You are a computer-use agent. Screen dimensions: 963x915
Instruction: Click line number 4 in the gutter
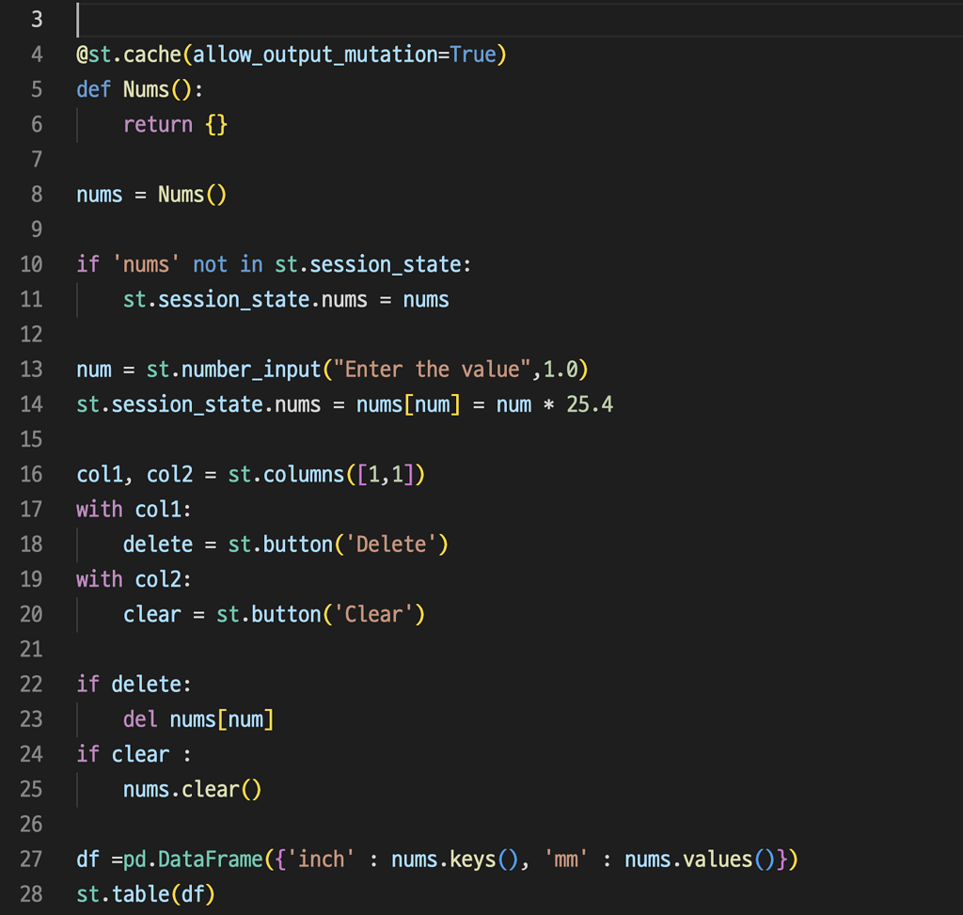coord(36,54)
